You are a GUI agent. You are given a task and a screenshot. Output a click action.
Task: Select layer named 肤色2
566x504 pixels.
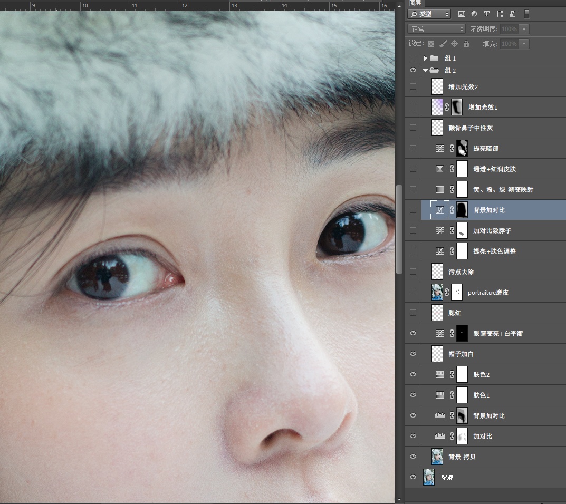[481, 374]
